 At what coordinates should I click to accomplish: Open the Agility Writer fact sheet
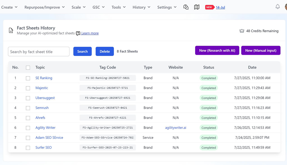tap(45, 127)
